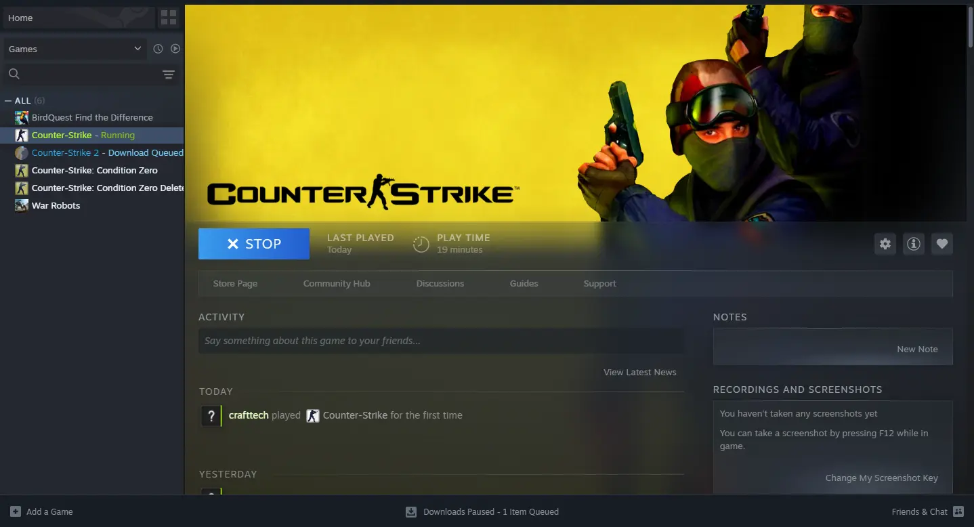The height and width of the screenshot is (527, 974).
Task: Select Counter-Strike: Condition Zero Deleted Scenes entry
Action: point(92,188)
